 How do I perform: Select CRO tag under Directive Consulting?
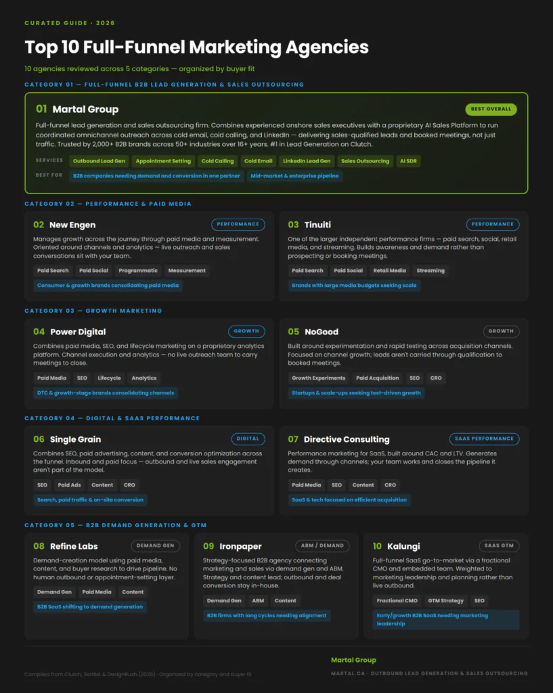[x=391, y=485]
